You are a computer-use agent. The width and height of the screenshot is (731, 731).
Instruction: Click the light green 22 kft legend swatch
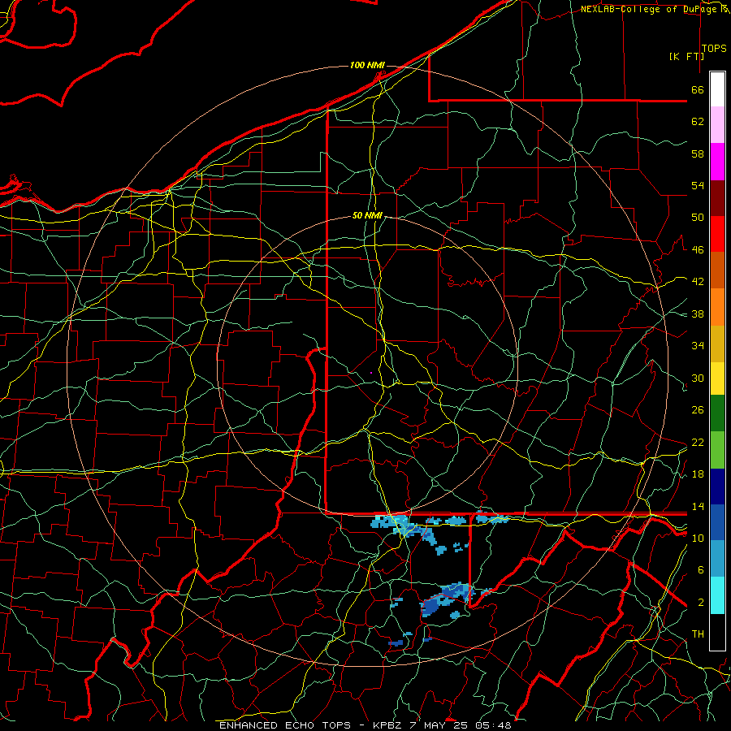pos(717,450)
